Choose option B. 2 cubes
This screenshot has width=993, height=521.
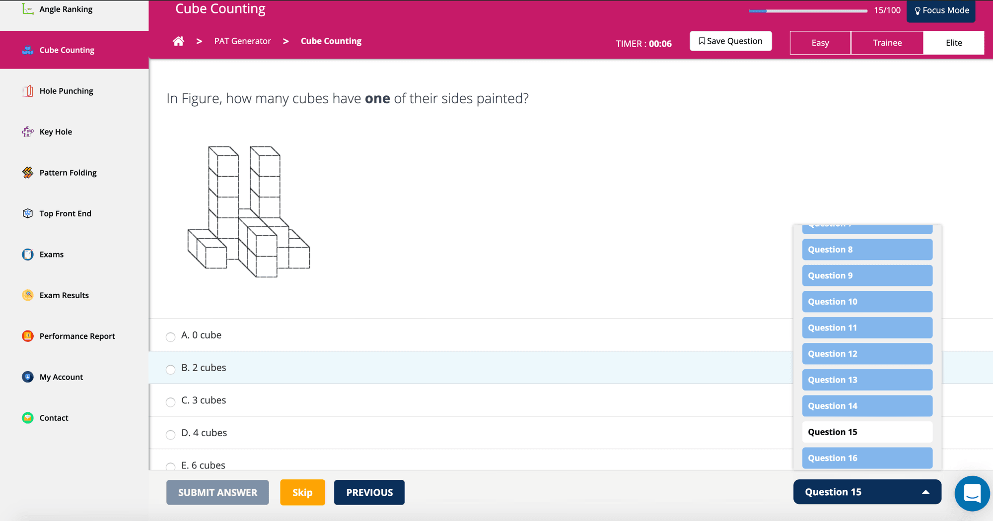pyautogui.click(x=171, y=369)
